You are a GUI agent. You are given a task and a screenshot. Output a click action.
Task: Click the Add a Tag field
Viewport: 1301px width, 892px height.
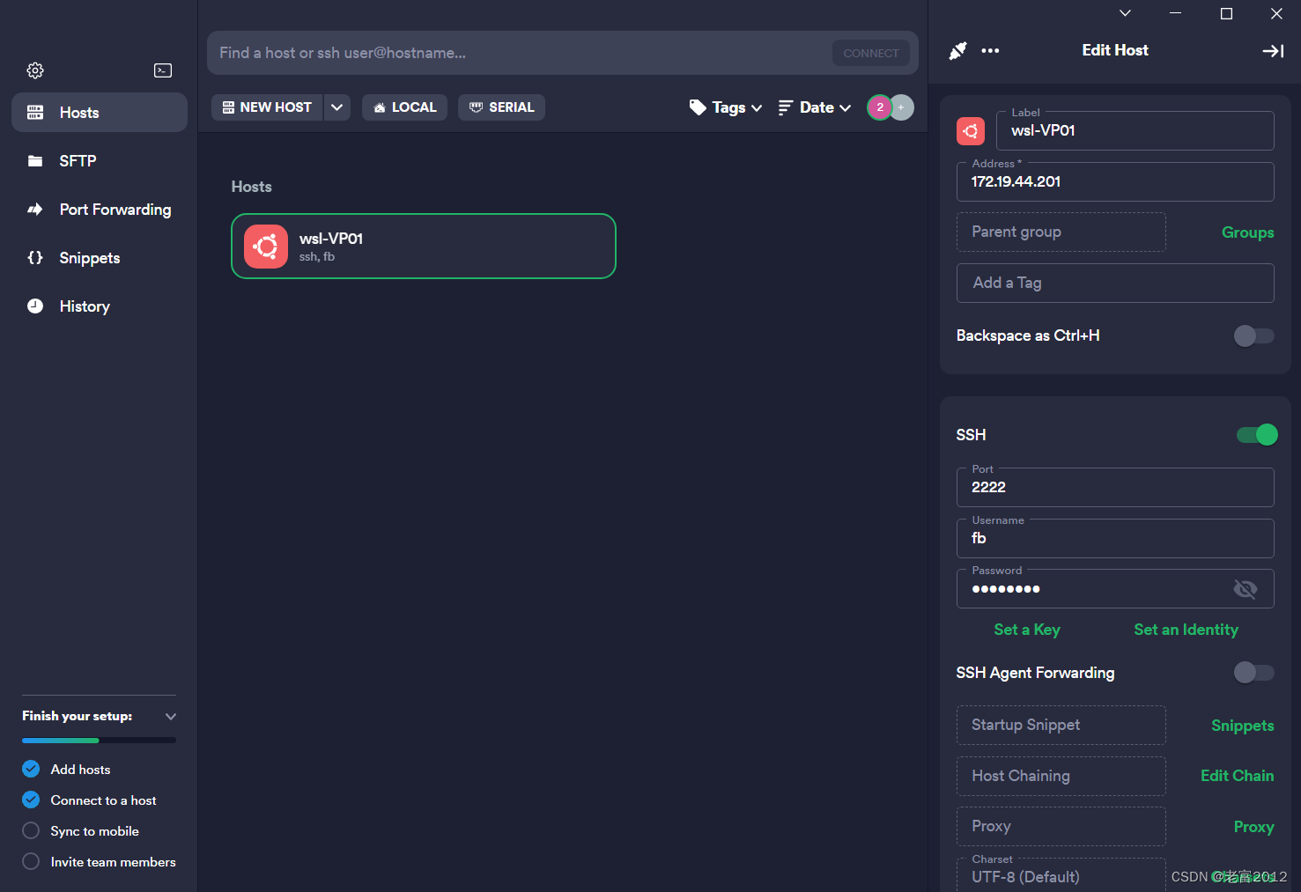[1115, 283]
